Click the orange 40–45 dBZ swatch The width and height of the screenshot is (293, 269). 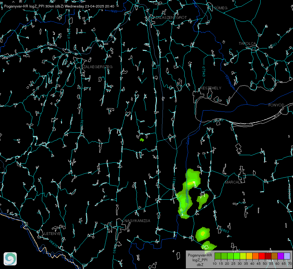[x=256, y=256]
